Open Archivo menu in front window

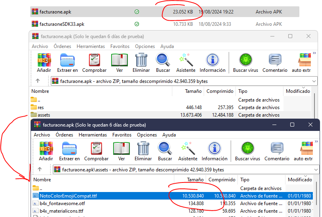(42, 135)
